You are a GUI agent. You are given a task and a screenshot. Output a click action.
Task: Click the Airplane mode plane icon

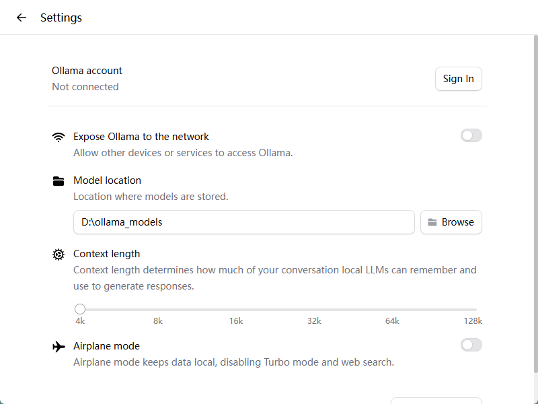pos(59,347)
